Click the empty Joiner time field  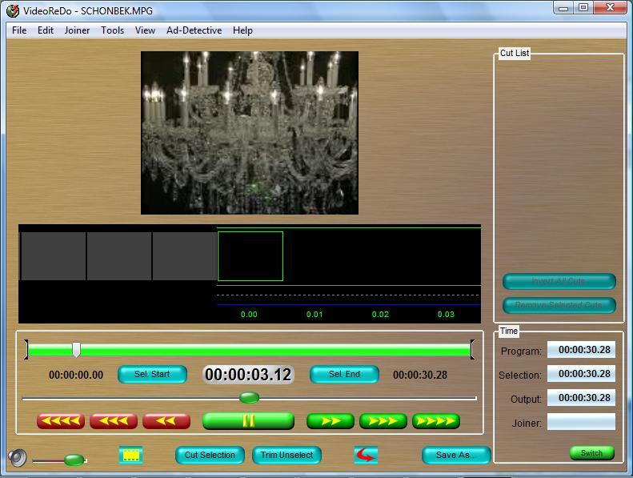tap(581, 422)
